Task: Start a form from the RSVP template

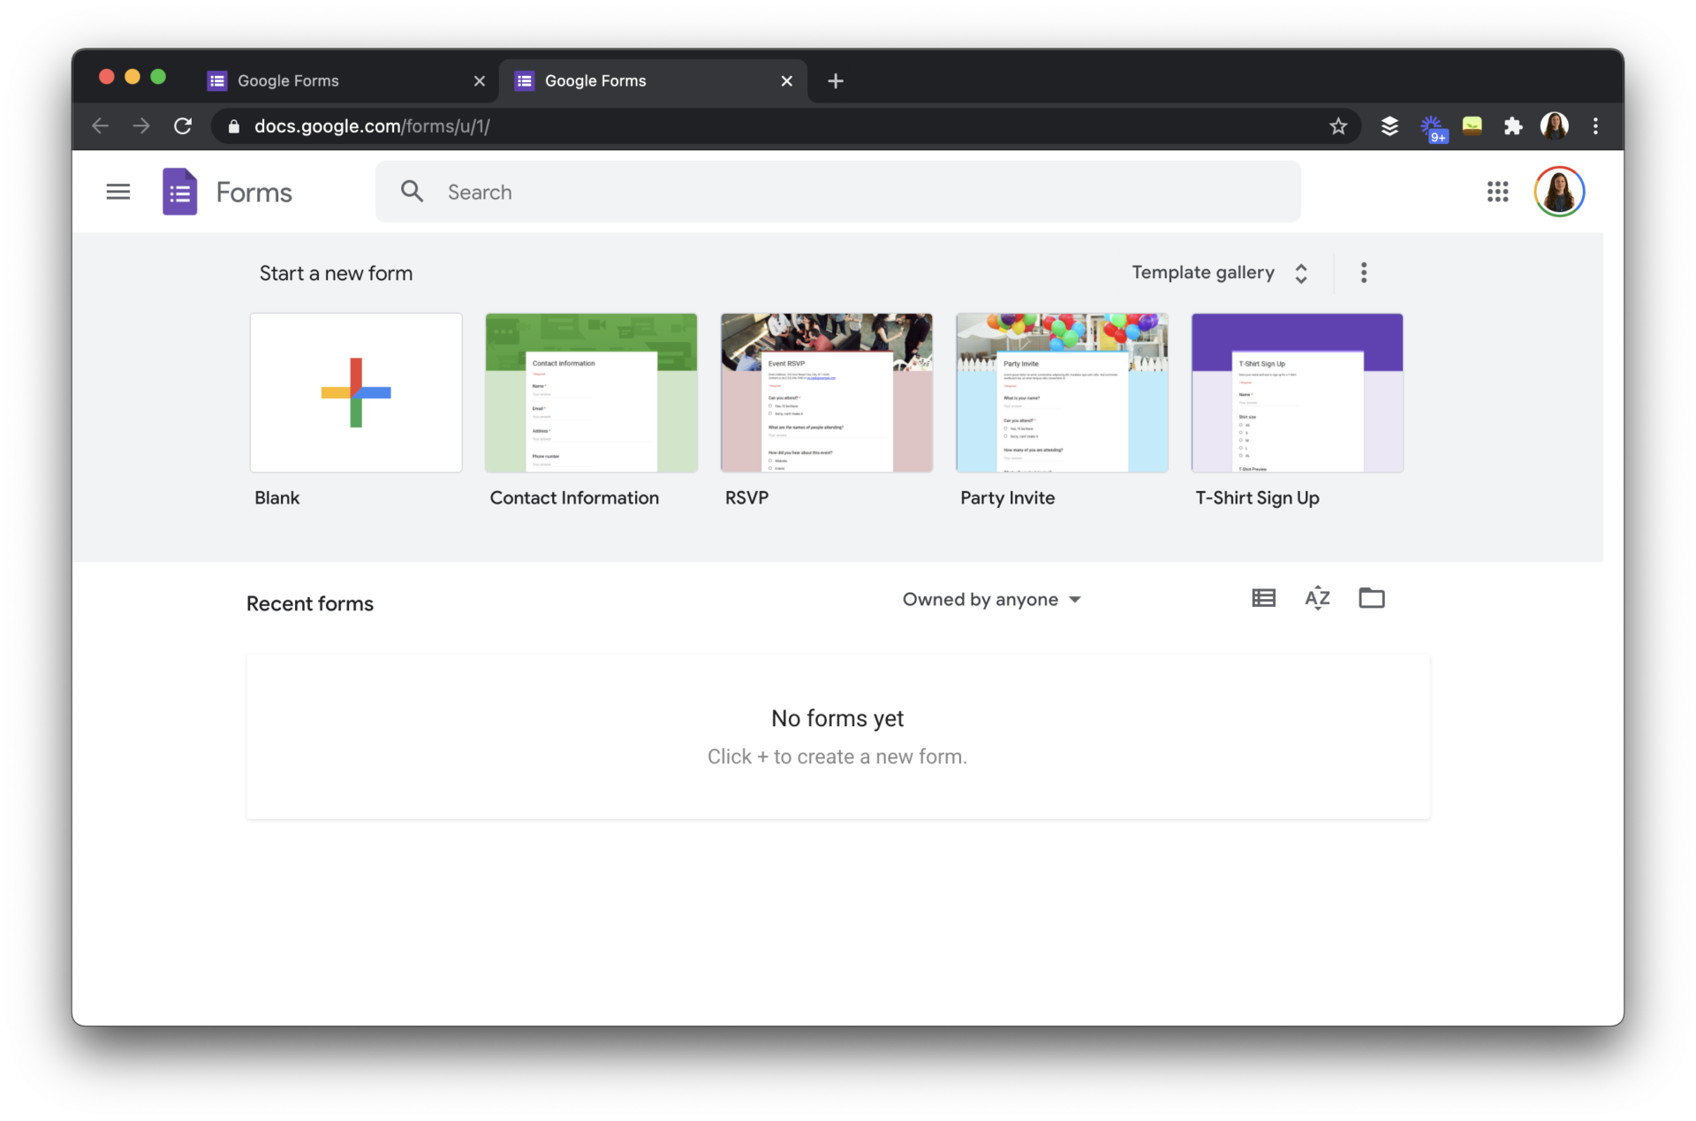Action: coord(826,392)
